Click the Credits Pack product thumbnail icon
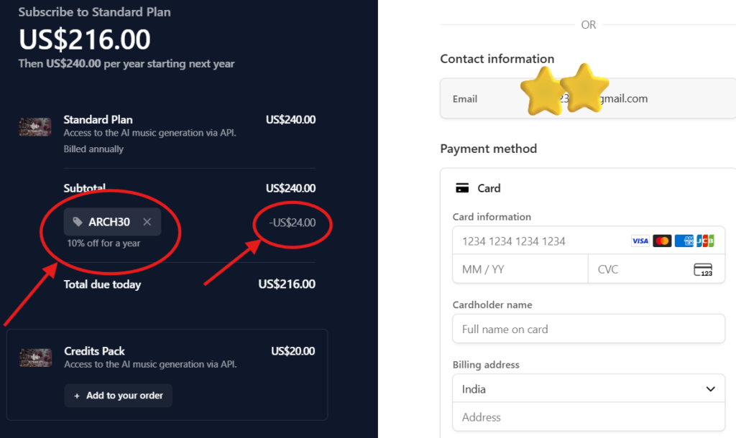Screen dimensions: 736x438 tap(35, 357)
